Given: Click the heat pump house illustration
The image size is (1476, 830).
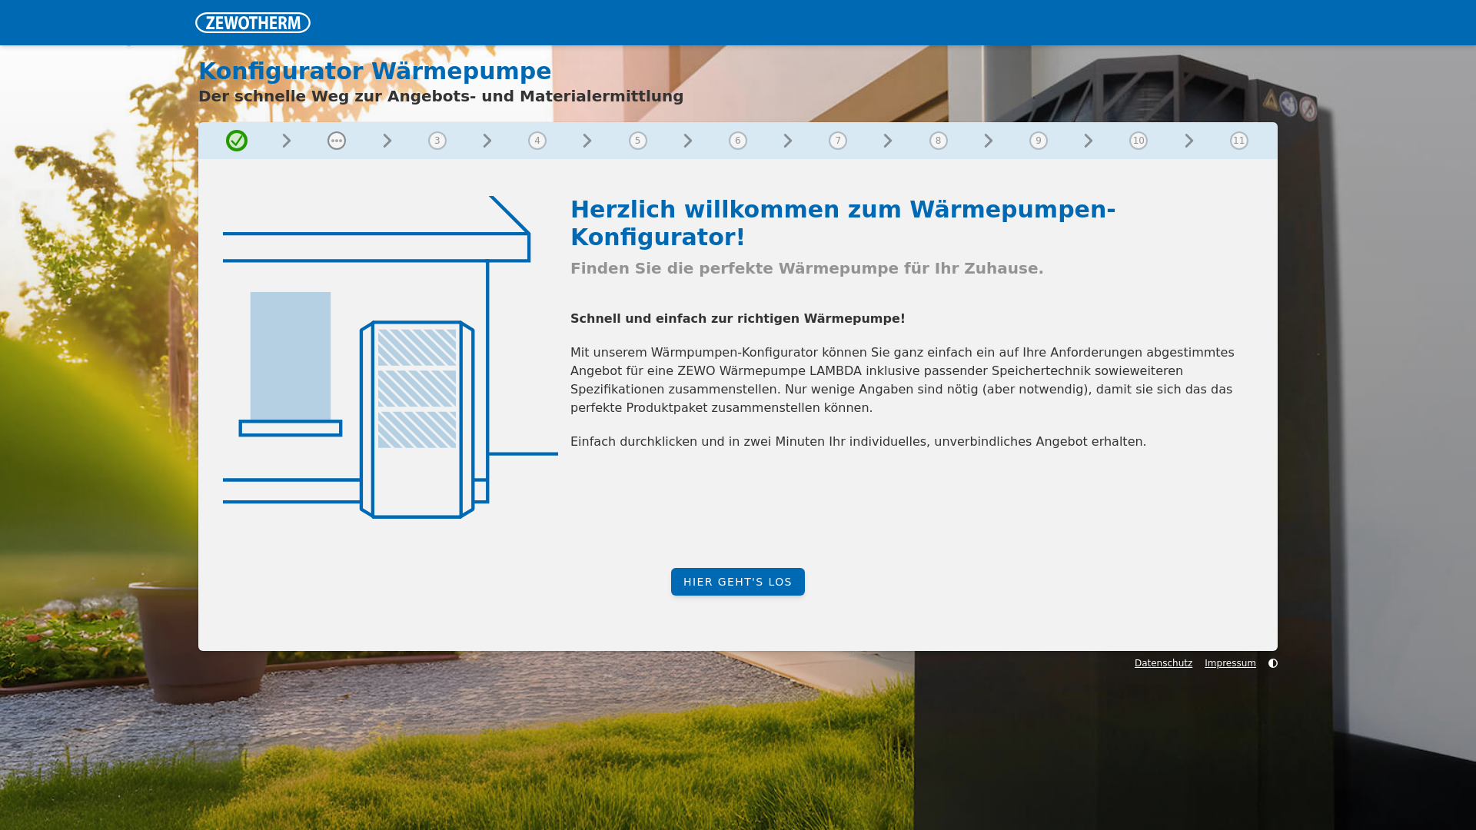Looking at the screenshot, I should coord(390,357).
